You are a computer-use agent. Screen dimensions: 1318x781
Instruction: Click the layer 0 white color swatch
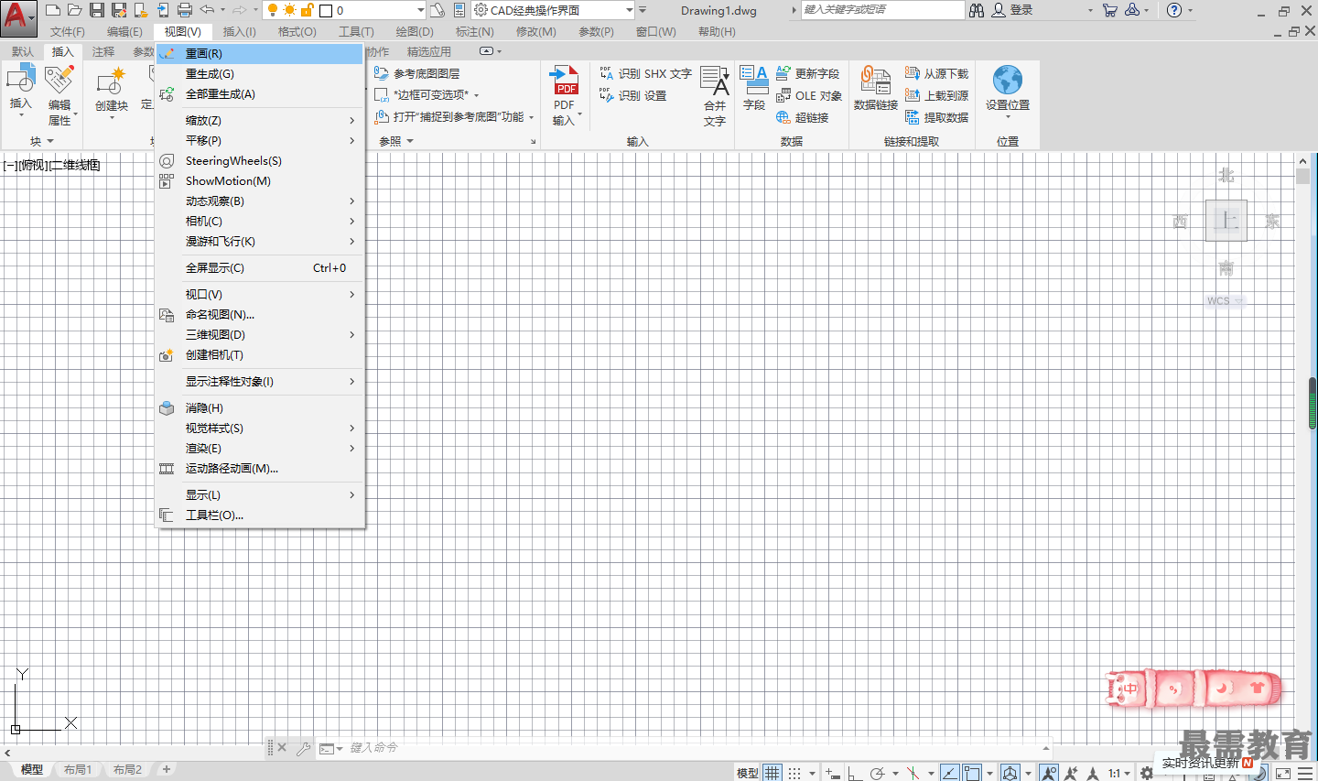[x=326, y=11]
